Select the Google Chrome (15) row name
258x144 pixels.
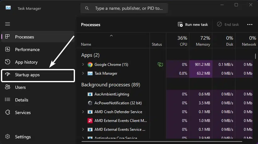[111, 65]
